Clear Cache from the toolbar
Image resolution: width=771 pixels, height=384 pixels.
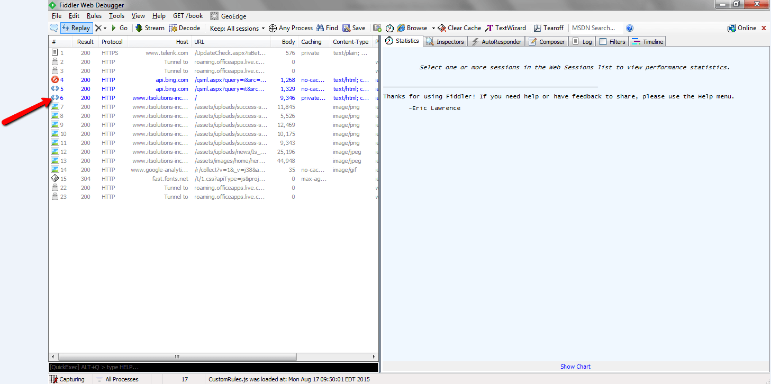coord(459,28)
